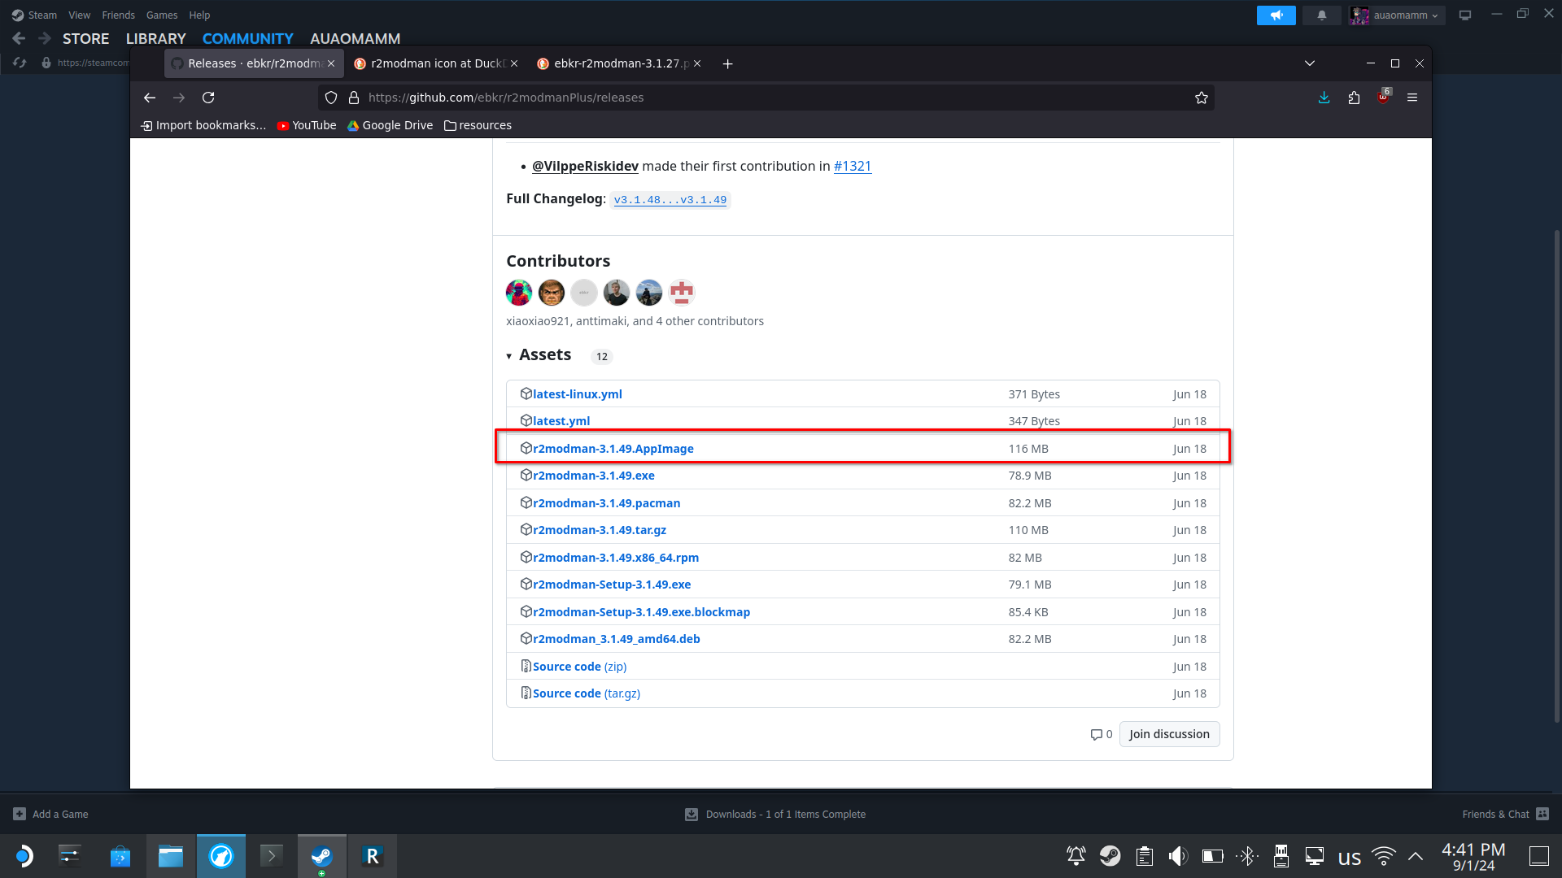
Task: Download r2modman-3.1.49.pacman package
Action: pyautogui.click(x=607, y=503)
